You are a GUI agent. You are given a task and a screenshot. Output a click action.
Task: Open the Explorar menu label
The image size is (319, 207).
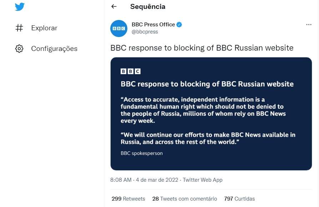(44, 28)
